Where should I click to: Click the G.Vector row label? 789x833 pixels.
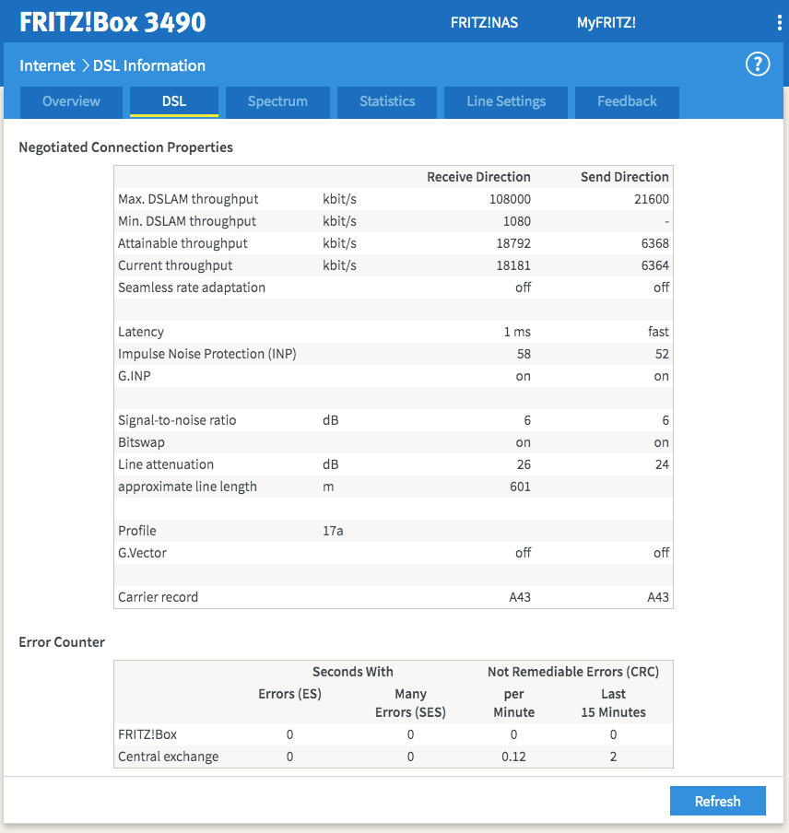click(x=142, y=553)
